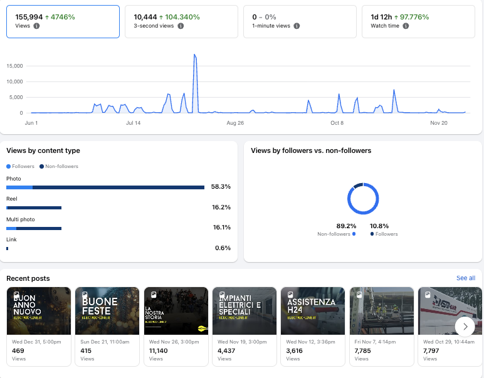Click the followers vs non-followers donut chart
This screenshot has height=378, width=484.
click(363, 199)
